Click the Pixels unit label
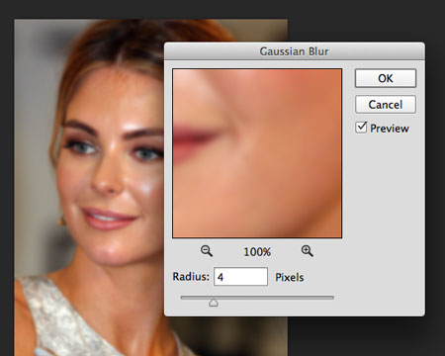The image size is (445, 356). (x=290, y=277)
